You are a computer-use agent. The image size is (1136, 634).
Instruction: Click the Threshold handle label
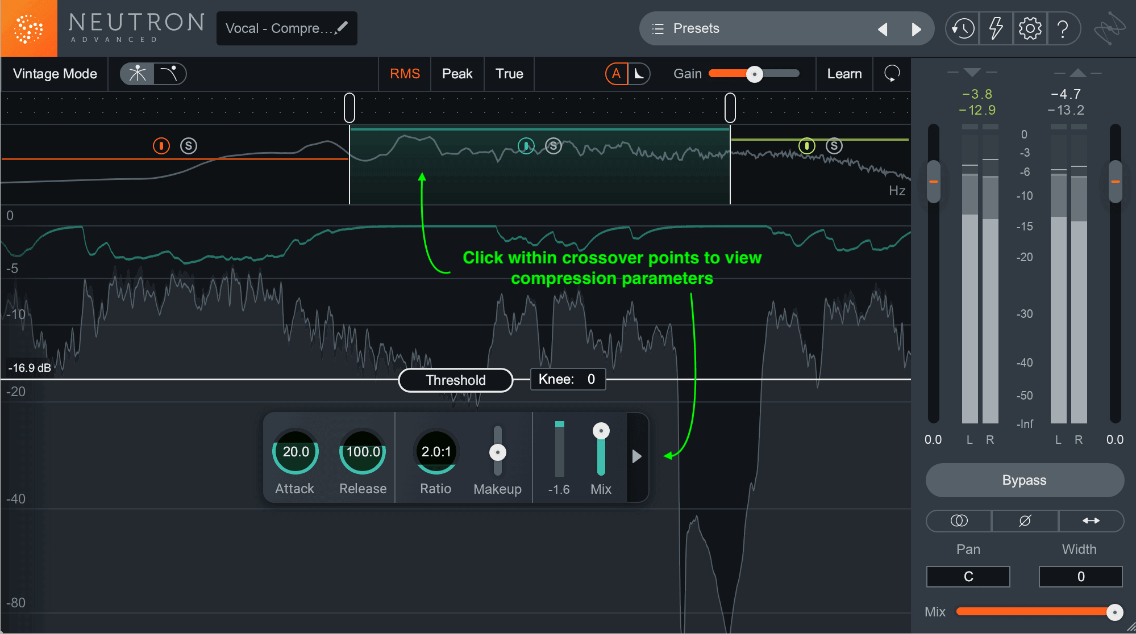click(x=456, y=380)
